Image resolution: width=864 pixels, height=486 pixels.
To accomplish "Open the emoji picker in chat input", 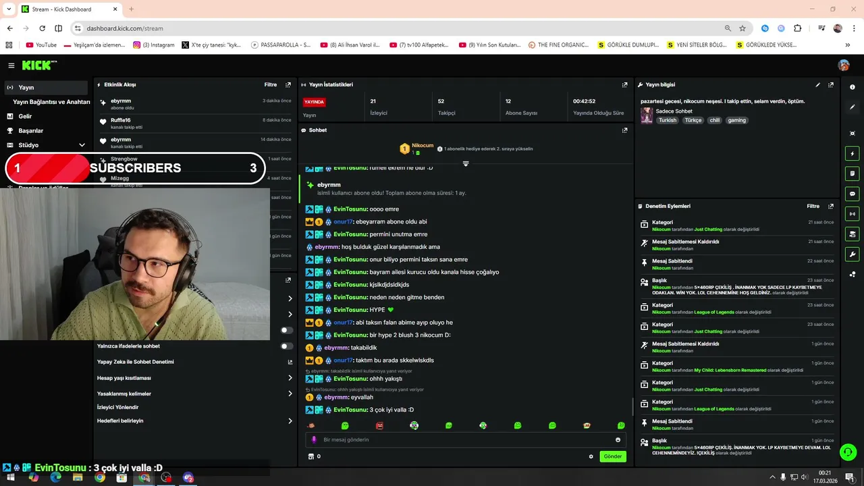I will (x=618, y=440).
